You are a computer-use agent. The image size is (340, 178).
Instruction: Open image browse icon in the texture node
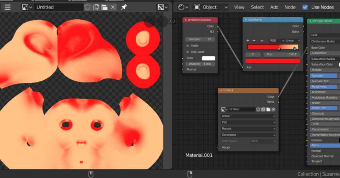(224, 110)
